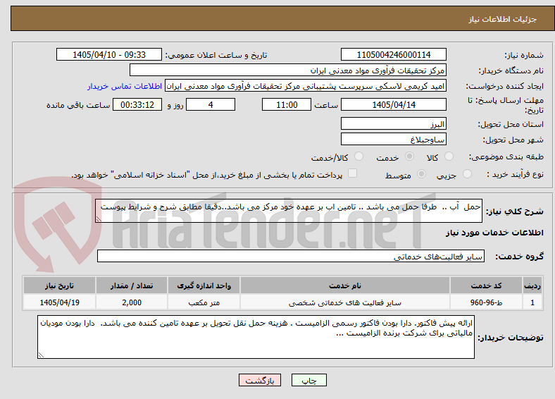Click the اطلاعات خدمات مورد نیاز section heading
The width and height of the screenshot is (555, 399).
494,233
